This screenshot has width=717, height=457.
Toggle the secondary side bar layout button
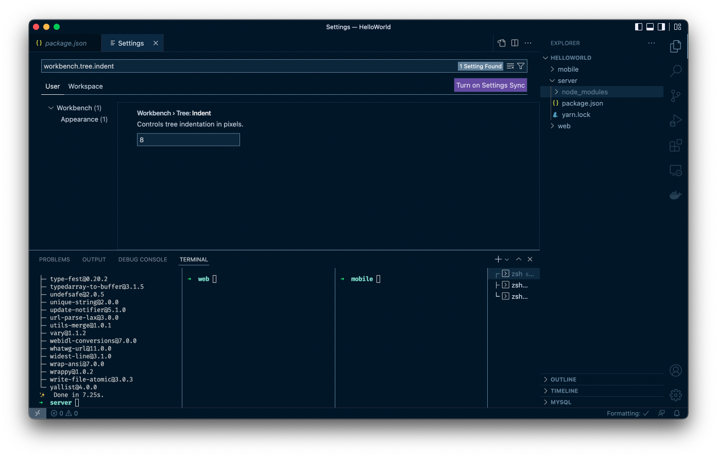pos(661,27)
